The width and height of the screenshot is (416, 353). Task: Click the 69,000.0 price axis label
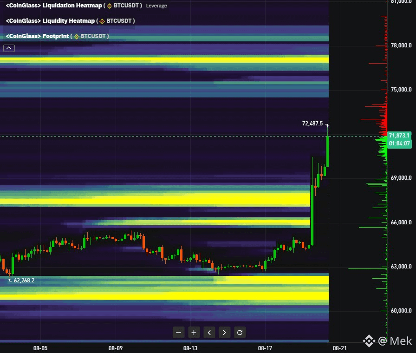(401, 178)
